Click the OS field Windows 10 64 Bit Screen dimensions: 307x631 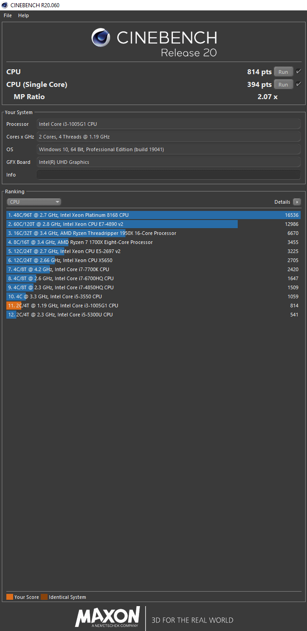pyautogui.click(x=168, y=149)
